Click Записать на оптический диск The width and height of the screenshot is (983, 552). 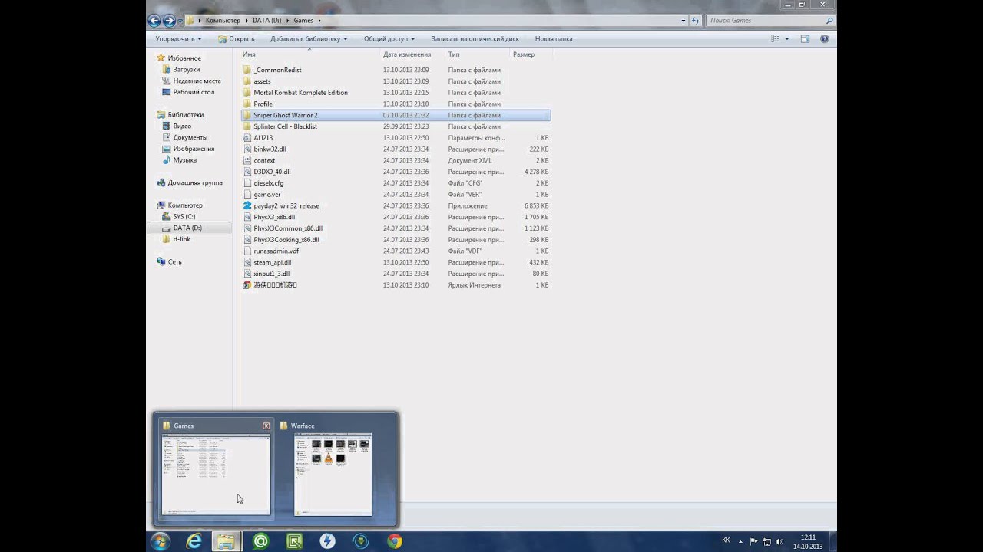(x=475, y=38)
